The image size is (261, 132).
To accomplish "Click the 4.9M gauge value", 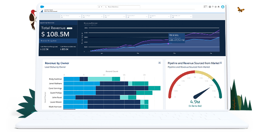I will (195, 102).
